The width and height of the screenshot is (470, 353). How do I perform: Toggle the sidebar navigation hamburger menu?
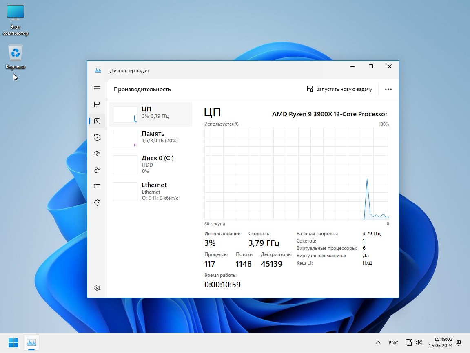click(97, 88)
